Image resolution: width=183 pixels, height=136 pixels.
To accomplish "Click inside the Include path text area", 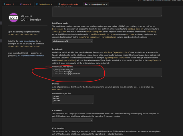I will tap(107, 72).
